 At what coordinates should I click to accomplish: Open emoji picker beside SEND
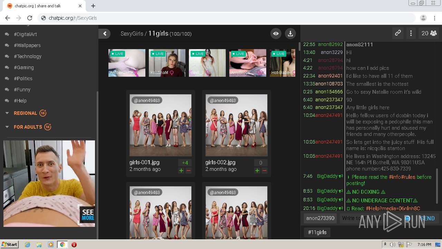coord(407,218)
